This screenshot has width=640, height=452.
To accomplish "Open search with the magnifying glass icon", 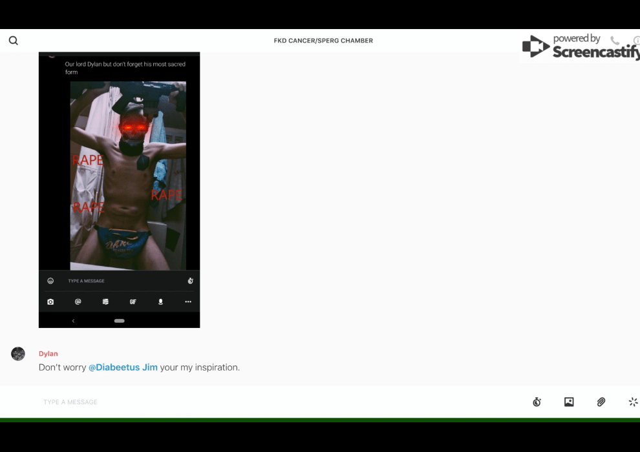I will click(x=14, y=41).
